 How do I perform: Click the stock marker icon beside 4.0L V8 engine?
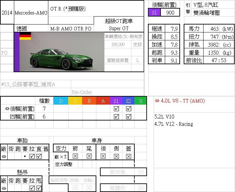pos(157,101)
